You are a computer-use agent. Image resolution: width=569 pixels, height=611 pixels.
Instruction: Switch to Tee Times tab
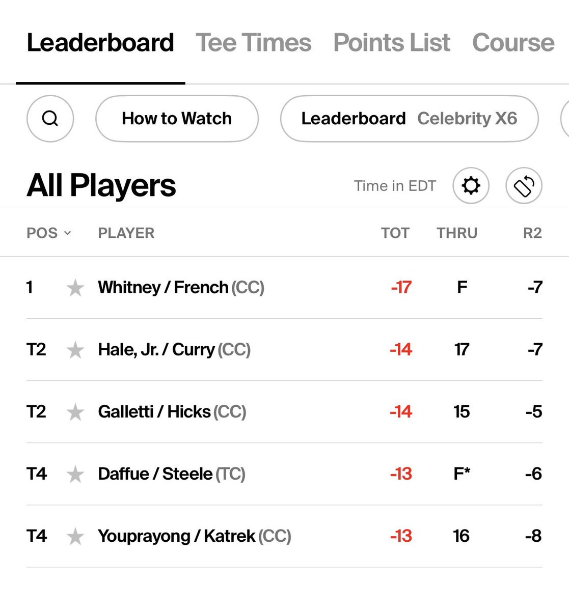(x=253, y=43)
